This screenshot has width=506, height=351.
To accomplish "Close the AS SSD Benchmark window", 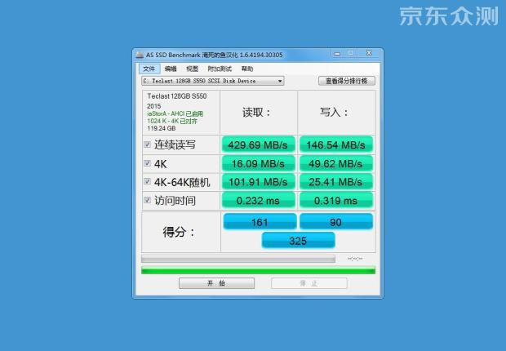I will 369,53.
